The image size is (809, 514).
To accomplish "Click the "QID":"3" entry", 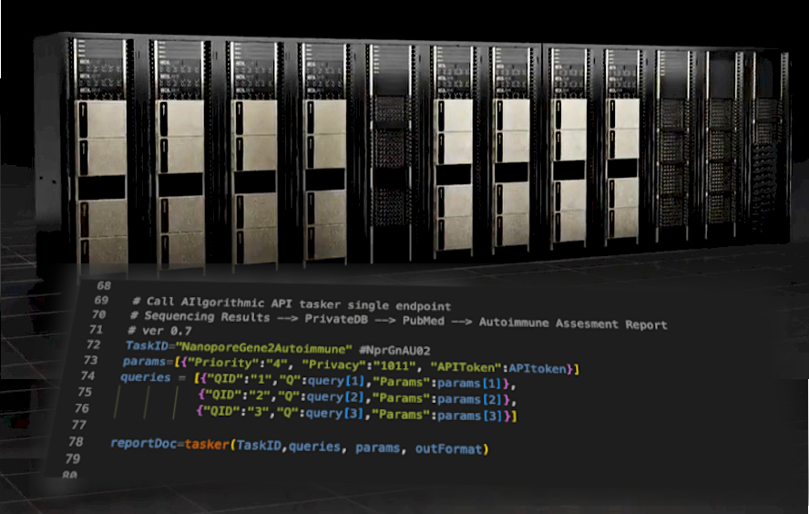I will [x=232, y=412].
